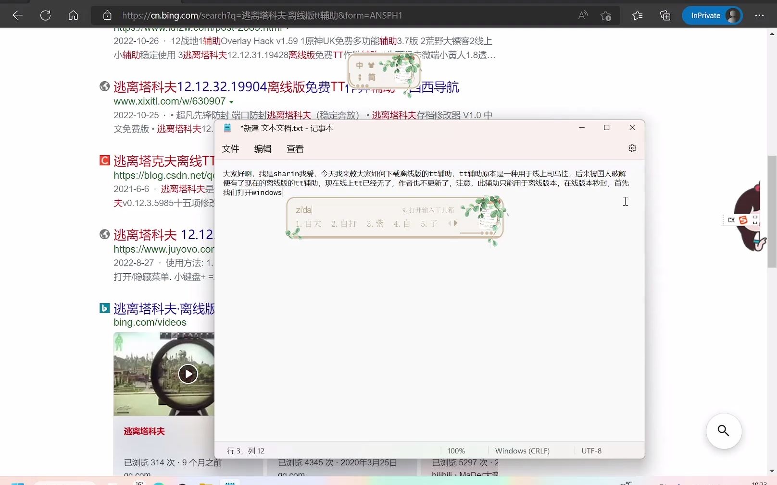Choose IME candidate 1. 自大
The width and height of the screenshot is (777, 485).
pyautogui.click(x=308, y=224)
